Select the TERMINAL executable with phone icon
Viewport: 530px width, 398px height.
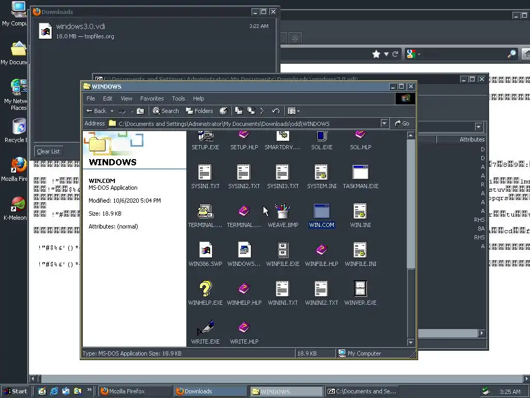205,216
